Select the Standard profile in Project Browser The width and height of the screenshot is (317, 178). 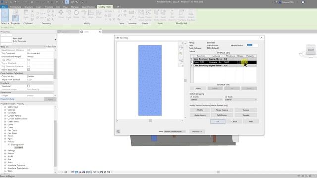pyautogui.click(x=18, y=148)
